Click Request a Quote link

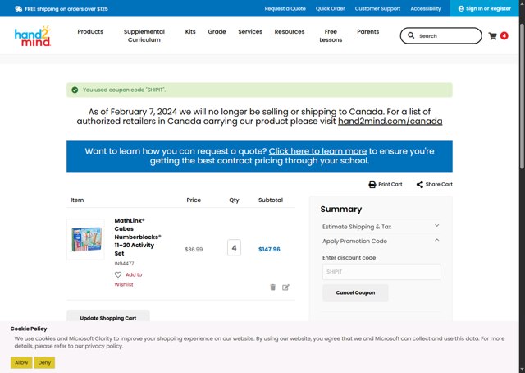click(x=285, y=9)
